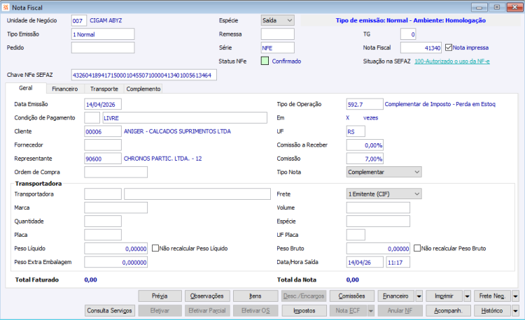Image resolution: width=525 pixels, height=320 pixels.
Task: Click the Representante code field 90600
Action: click(103, 159)
